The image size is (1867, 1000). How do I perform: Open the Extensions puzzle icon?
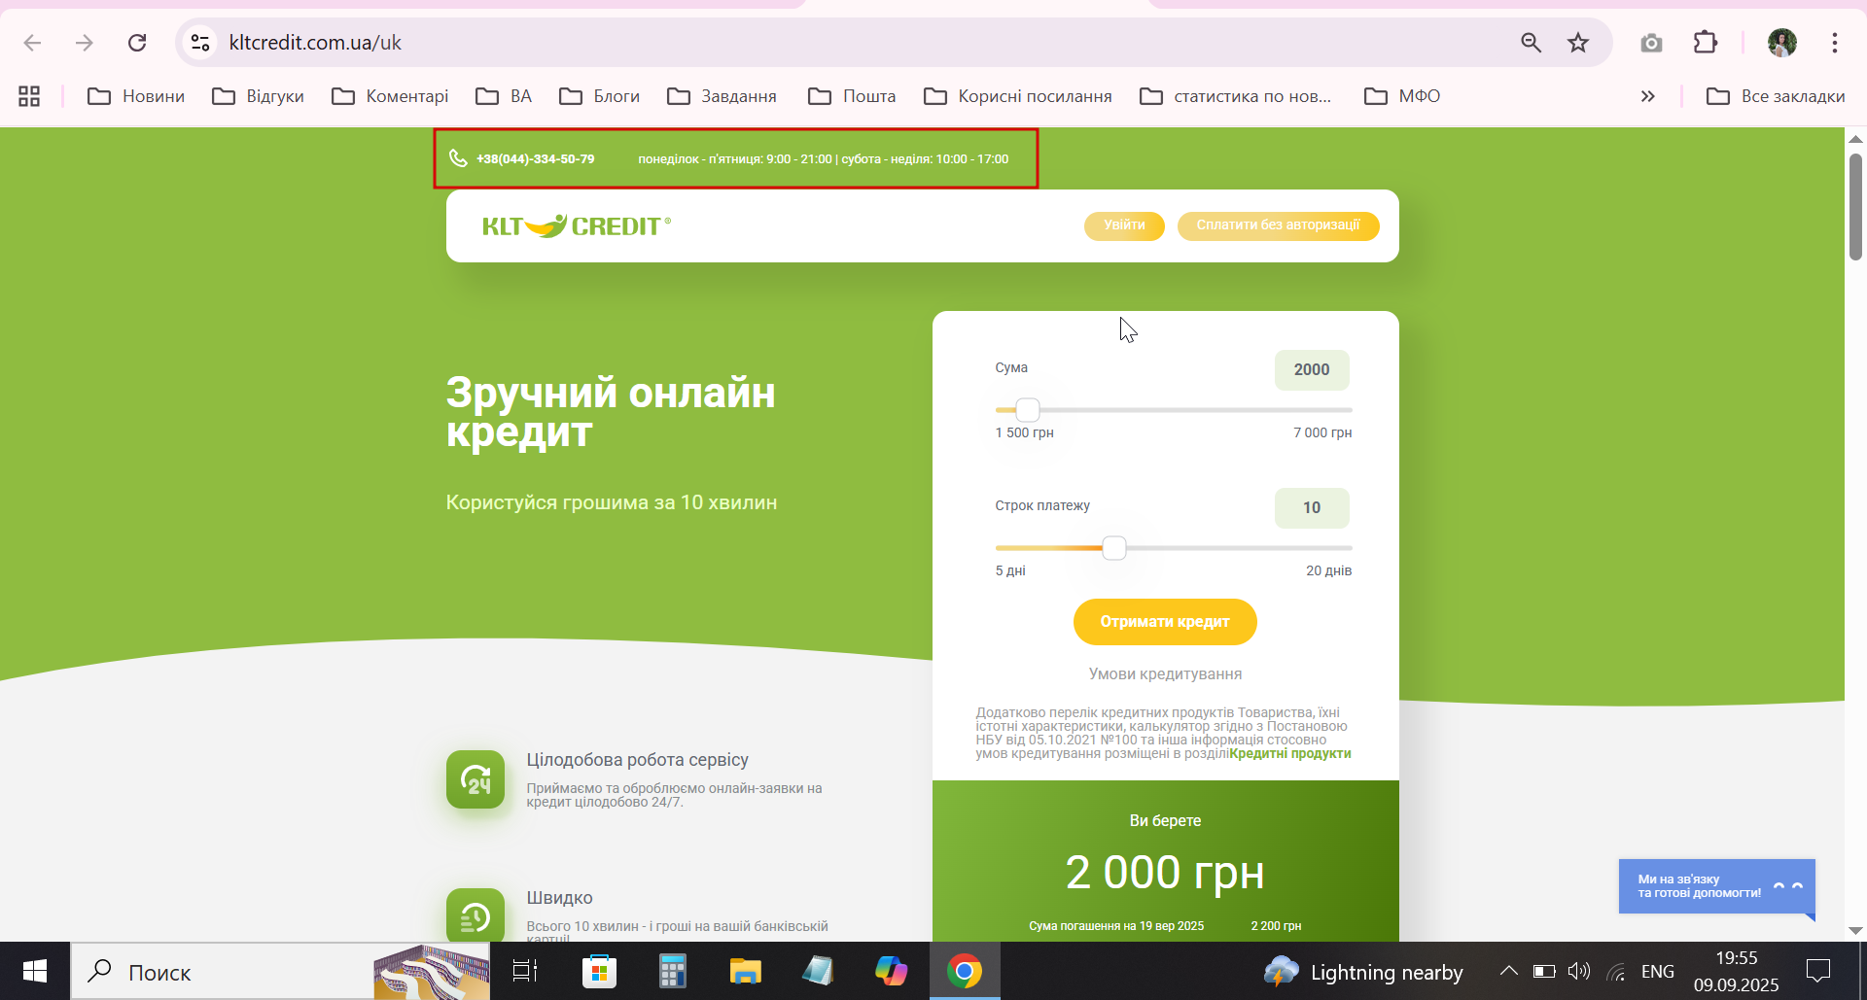click(x=1706, y=43)
